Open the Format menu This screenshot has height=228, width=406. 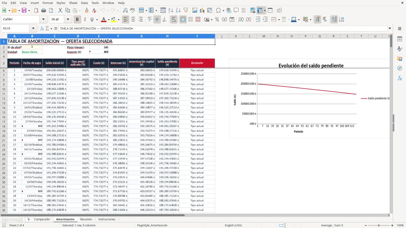coord(47,3)
